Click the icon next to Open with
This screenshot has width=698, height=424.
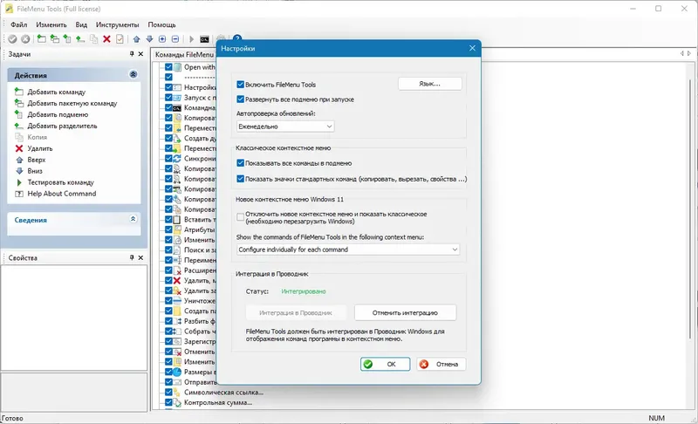pyautogui.click(x=177, y=67)
